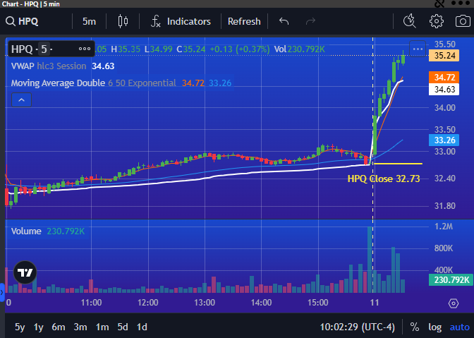This screenshot has width=474, height=338.
Task: Click the HPQ symbol in chart legend
Action: (x=22, y=49)
